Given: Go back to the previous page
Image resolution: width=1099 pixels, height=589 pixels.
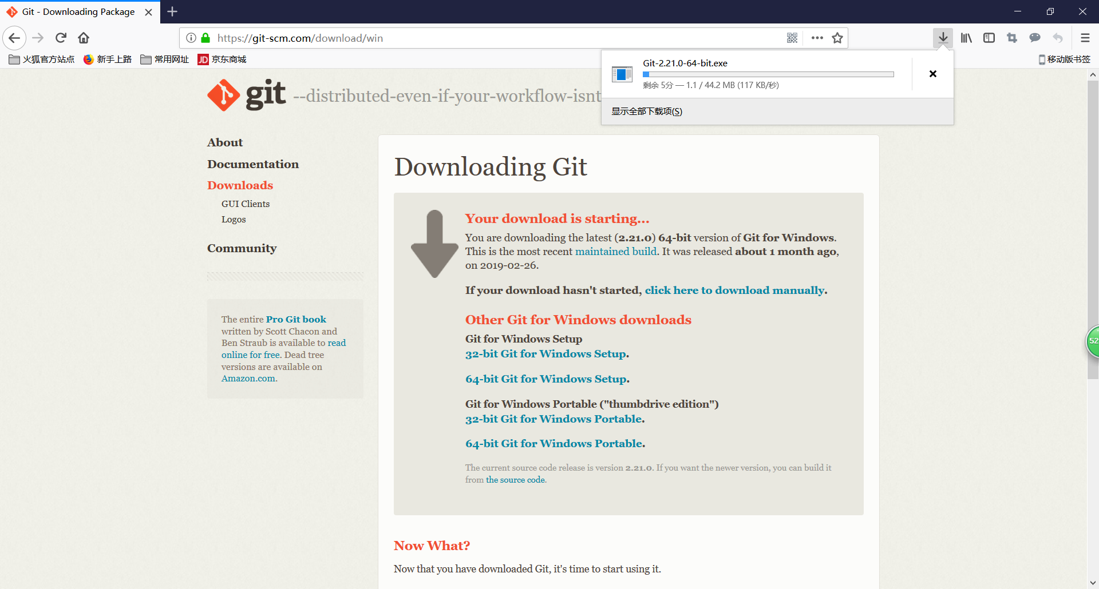Looking at the screenshot, I should coord(14,38).
